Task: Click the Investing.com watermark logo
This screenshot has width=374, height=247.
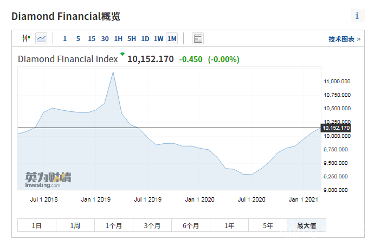Action: (48, 180)
